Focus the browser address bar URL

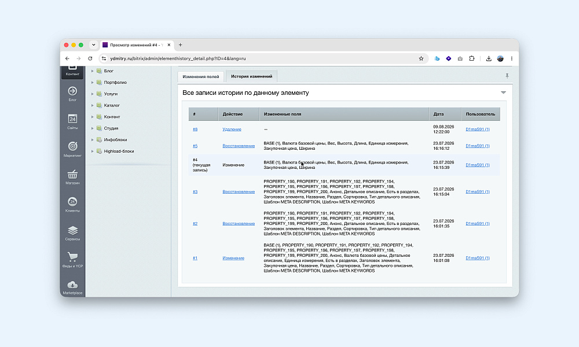(178, 58)
